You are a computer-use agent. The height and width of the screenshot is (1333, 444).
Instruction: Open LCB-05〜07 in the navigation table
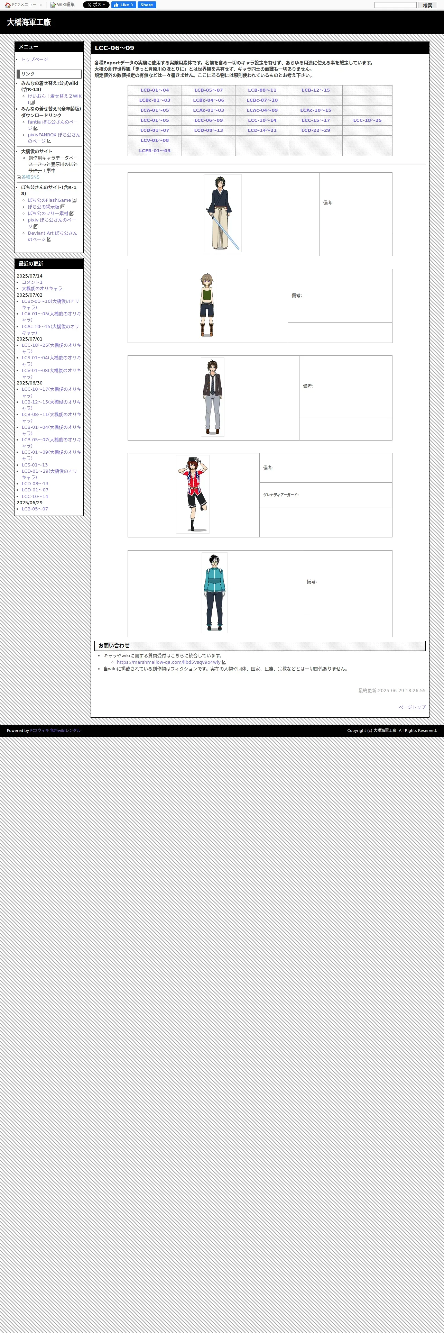coord(208,90)
